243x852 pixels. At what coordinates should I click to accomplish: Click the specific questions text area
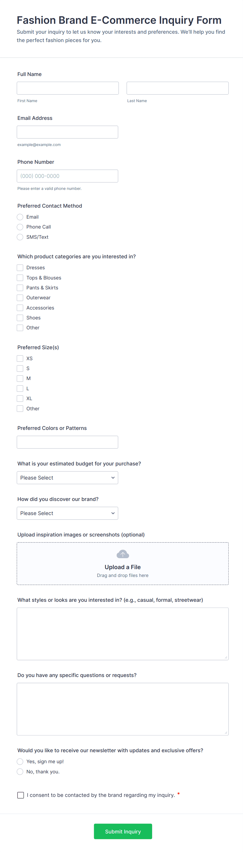[x=123, y=709]
